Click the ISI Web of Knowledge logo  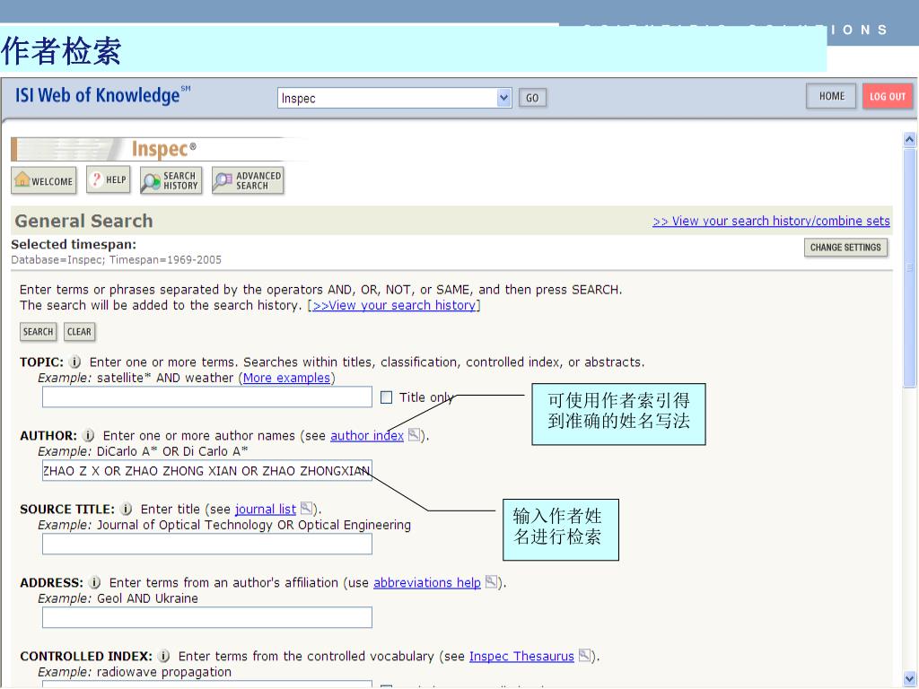pos(102,95)
